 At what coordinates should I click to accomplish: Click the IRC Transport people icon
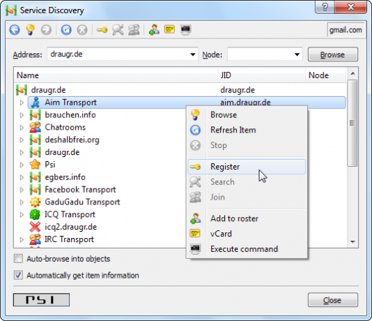tap(35, 239)
